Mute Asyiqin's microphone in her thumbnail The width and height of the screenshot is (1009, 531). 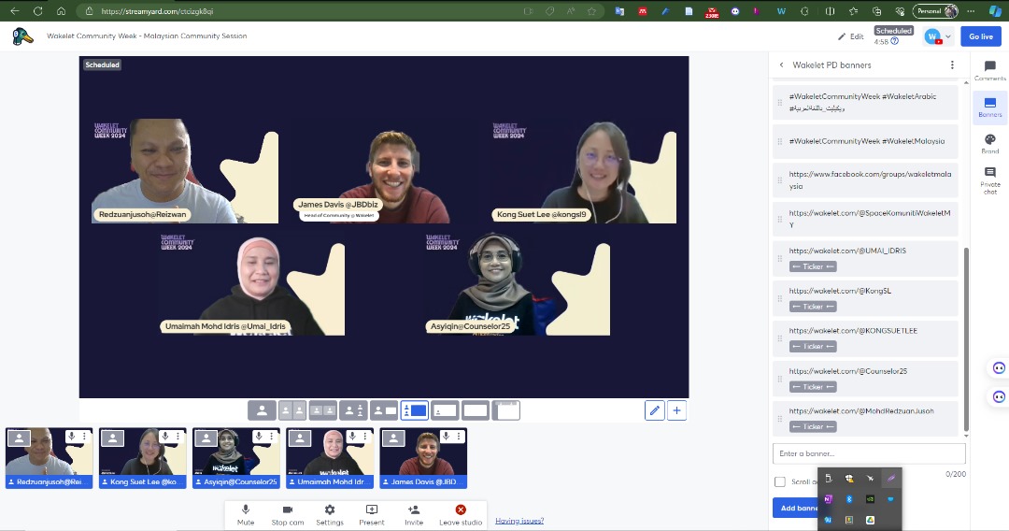(259, 437)
